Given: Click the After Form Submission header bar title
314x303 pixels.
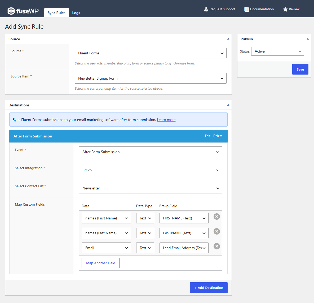Looking at the screenshot, I should click(33, 136).
